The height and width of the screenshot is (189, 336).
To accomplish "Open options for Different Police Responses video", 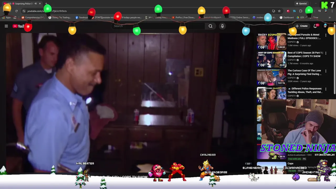I will click(x=326, y=89).
